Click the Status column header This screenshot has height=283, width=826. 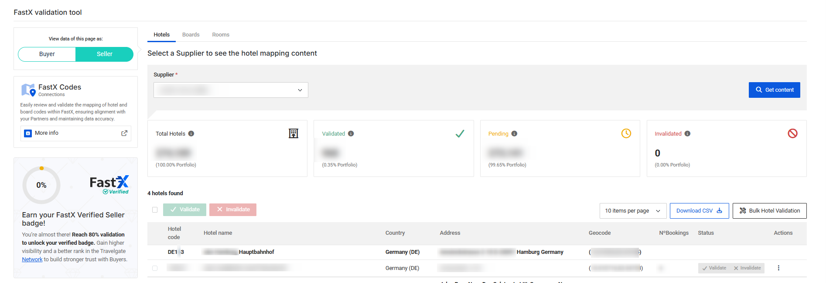[706, 233]
